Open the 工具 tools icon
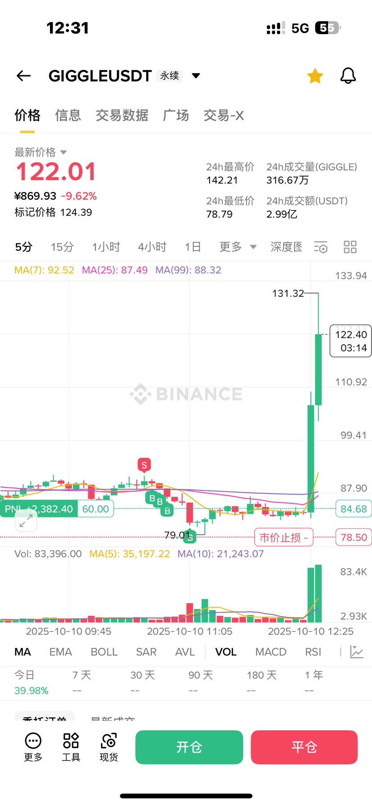This screenshot has height=806, width=372. coord(71,748)
